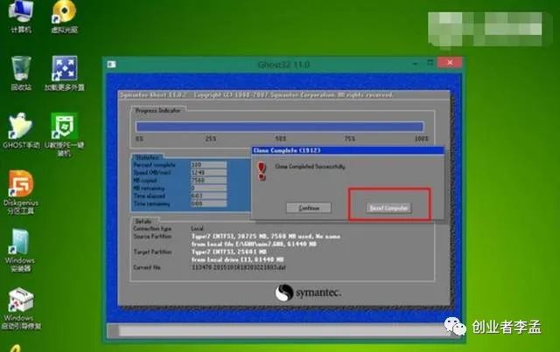
Task: Open the 计算机 desktop icon
Action: click(21, 16)
